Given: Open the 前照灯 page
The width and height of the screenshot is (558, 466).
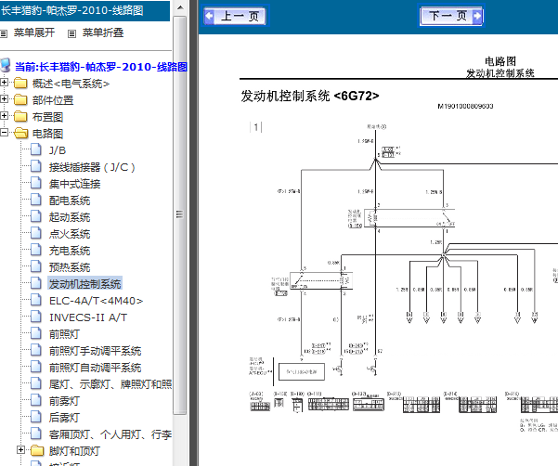Looking at the screenshot, I should click(x=64, y=334).
